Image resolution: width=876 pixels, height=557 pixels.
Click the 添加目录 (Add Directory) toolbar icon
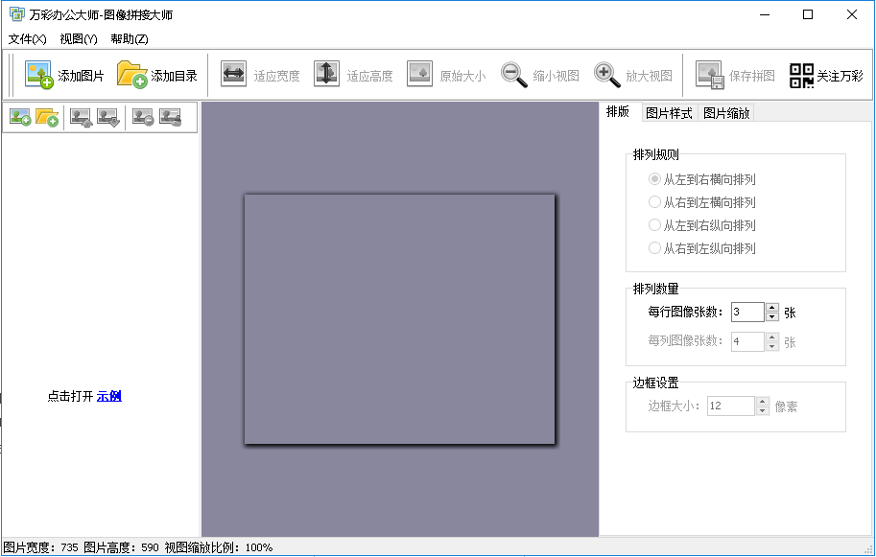[130, 74]
